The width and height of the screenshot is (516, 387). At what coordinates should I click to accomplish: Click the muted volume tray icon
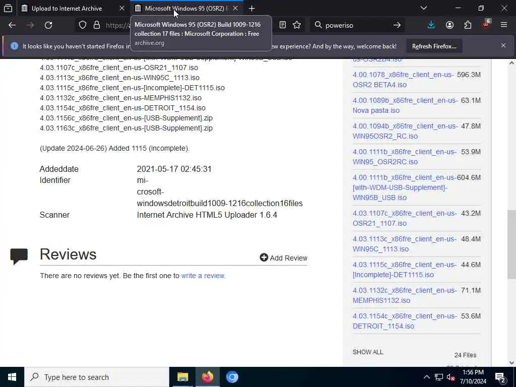click(x=450, y=377)
